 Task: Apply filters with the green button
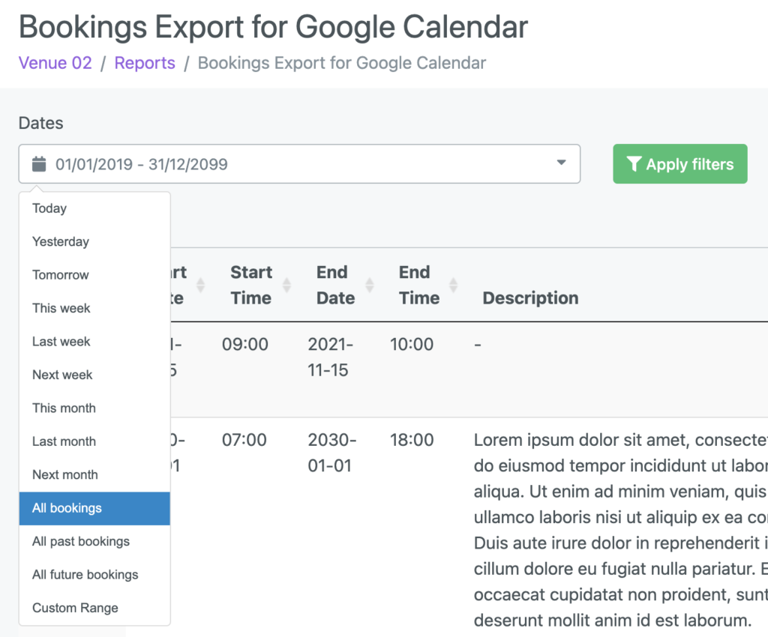[x=679, y=164]
